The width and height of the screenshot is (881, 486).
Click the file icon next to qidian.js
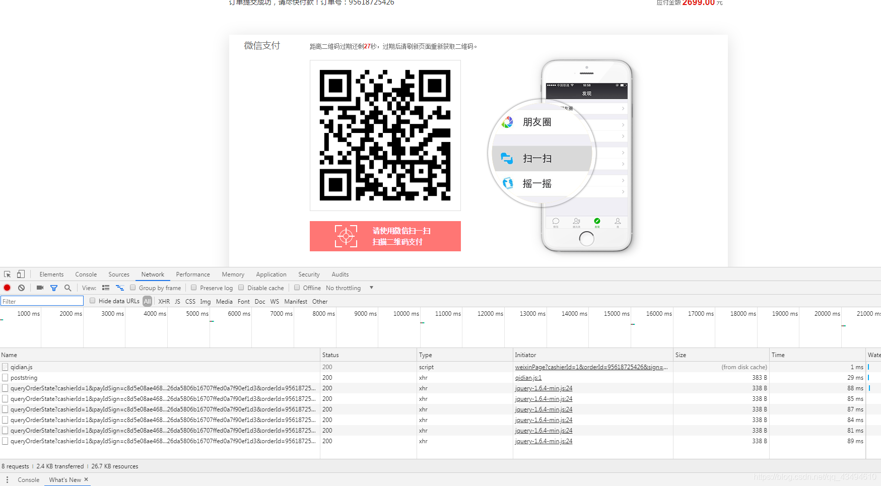(5, 367)
